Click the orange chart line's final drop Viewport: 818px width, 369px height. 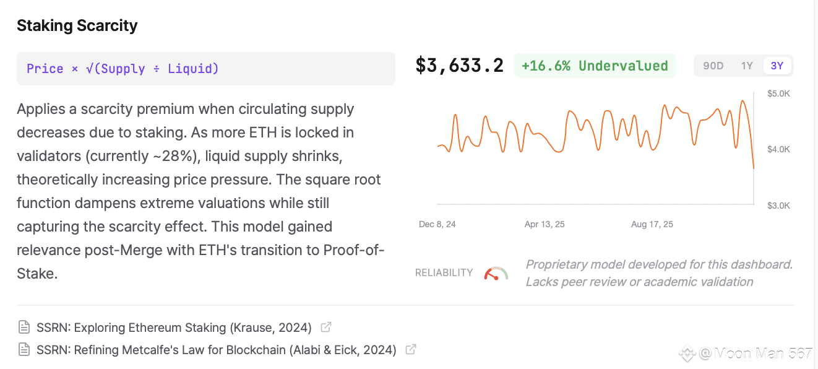(751, 149)
